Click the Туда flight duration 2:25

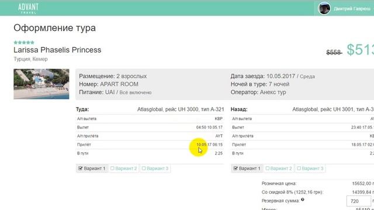[x=219, y=153]
